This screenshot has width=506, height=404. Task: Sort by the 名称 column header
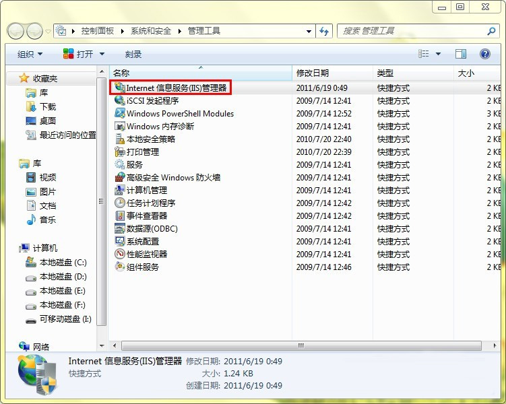tap(121, 73)
